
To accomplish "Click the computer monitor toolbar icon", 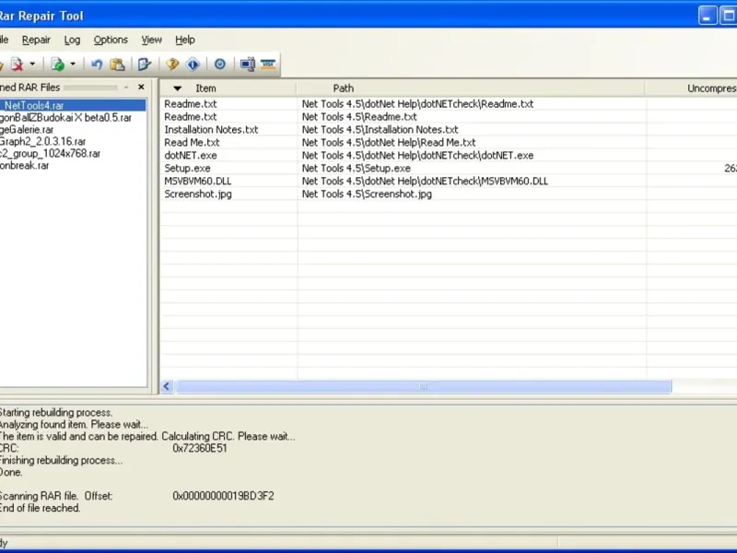I will pyautogui.click(x=247, y=65).
